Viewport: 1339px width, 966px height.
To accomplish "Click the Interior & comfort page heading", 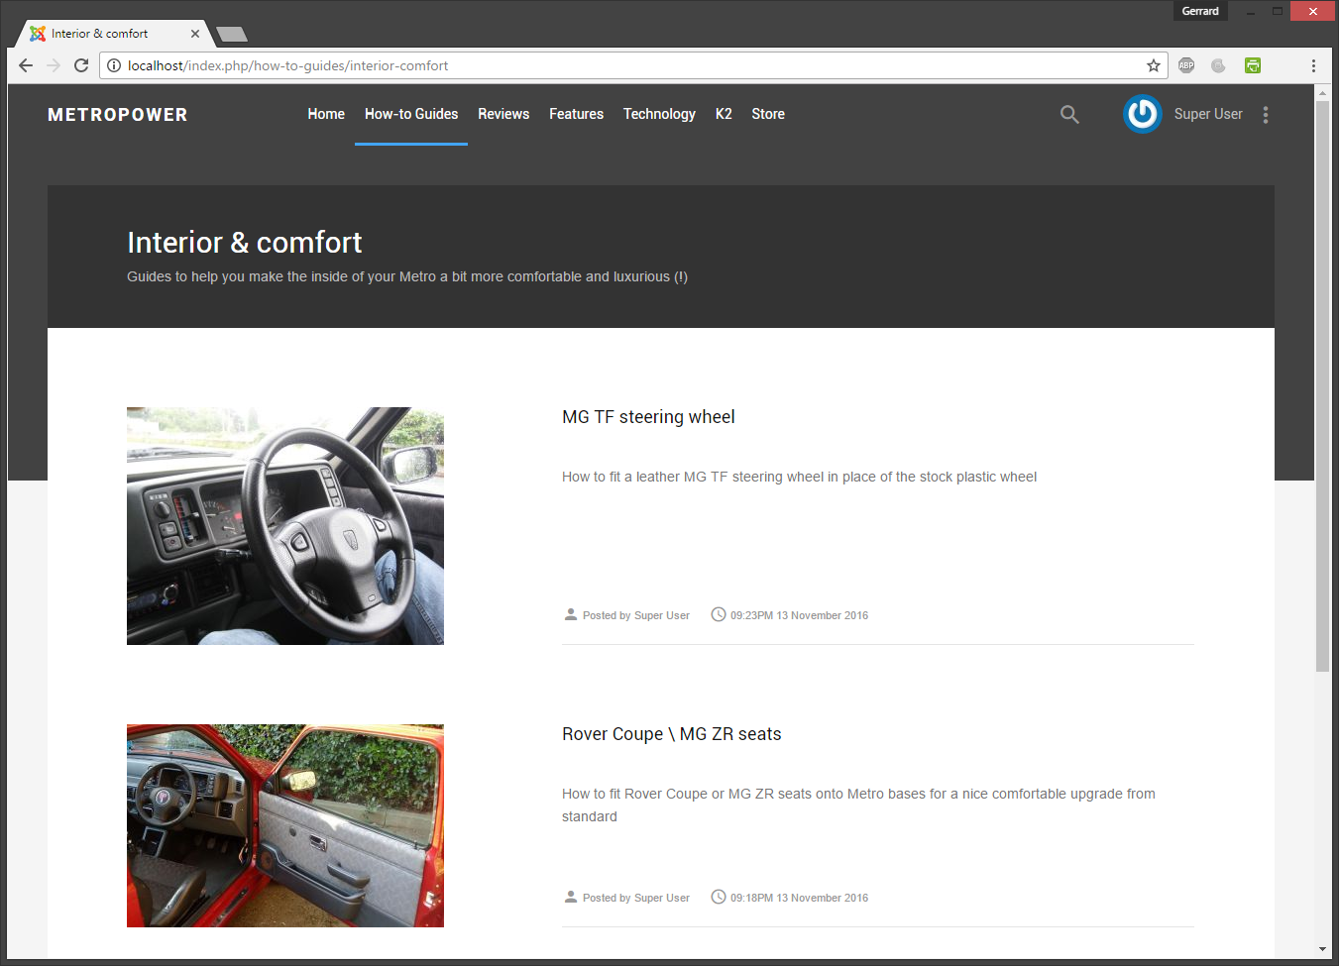I will [245, 243].
